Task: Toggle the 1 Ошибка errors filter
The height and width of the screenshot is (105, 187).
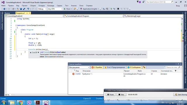Action: click(97, 67)
